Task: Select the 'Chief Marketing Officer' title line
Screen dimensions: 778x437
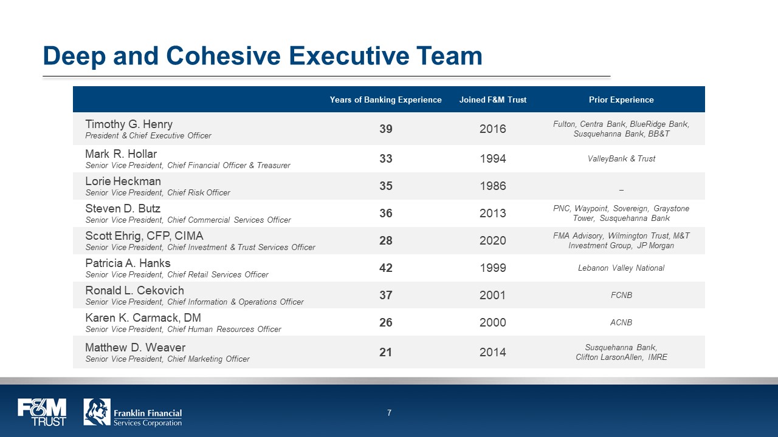Action: (168, 359)
